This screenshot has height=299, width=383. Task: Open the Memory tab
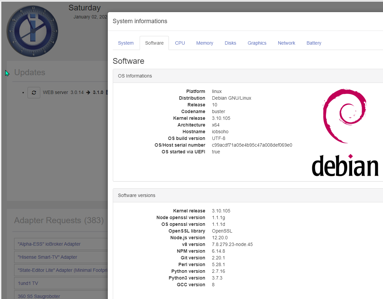(205, 43)
